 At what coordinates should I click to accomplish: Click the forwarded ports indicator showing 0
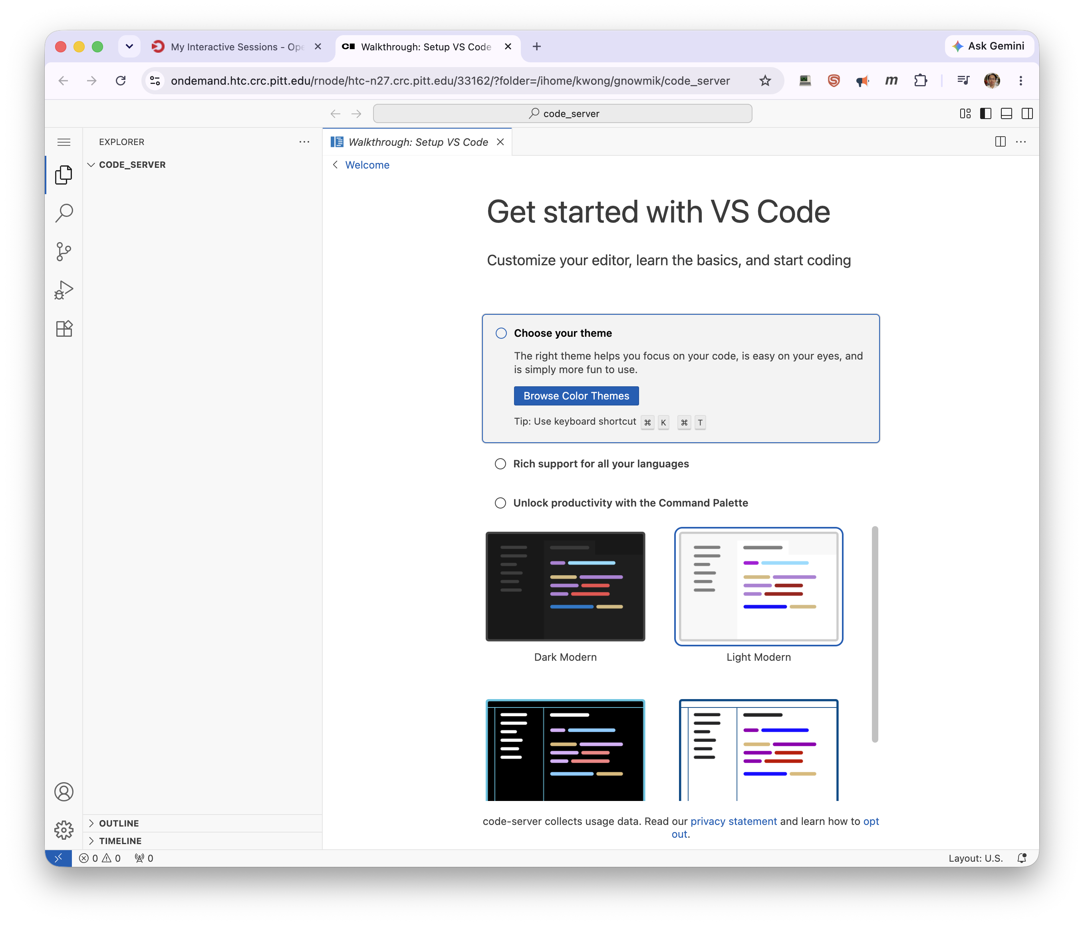click(144, 858)
